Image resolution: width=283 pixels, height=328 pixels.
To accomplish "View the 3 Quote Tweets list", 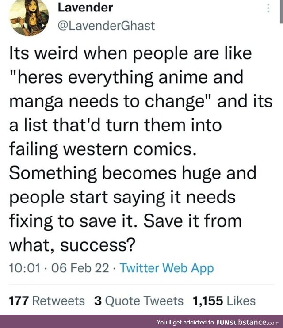I will click(139, 301).
